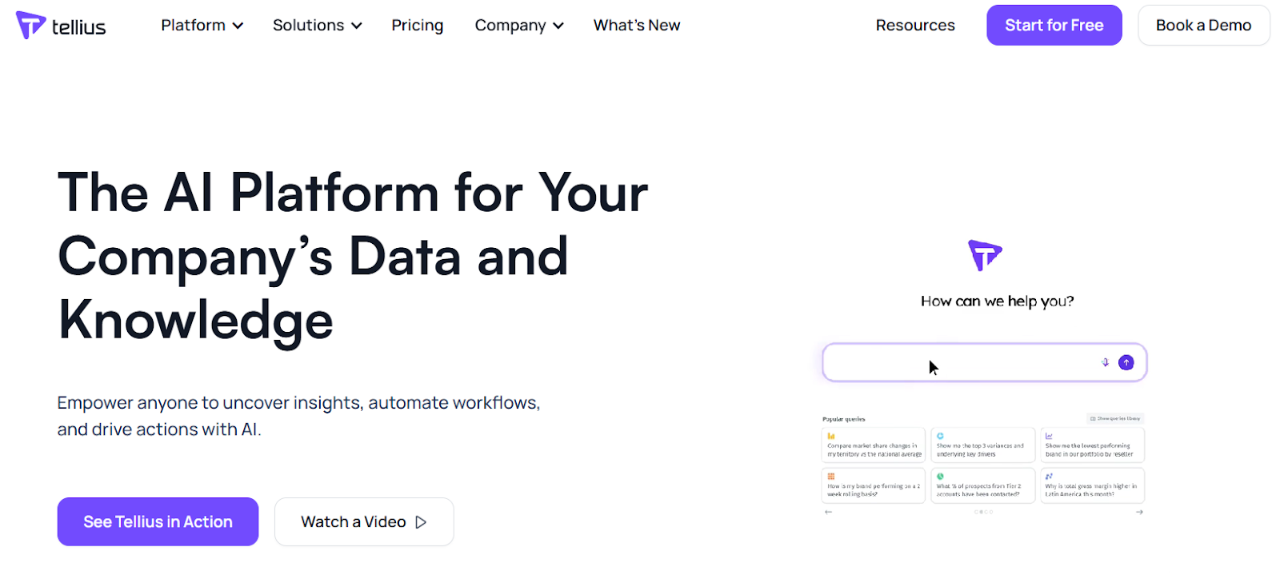
Task: Go to next queries with right arrow
Action: click(x=1139, y=512)
